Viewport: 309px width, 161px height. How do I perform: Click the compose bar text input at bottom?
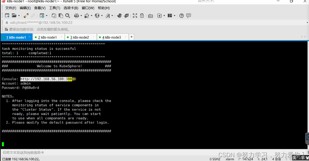coord(154,153)
